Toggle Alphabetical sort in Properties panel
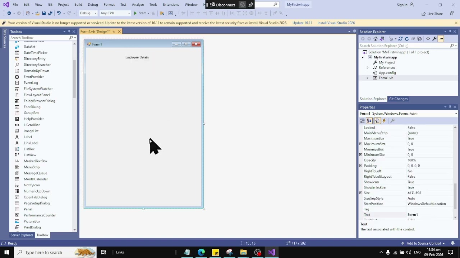The height and width of the screenshot is (258, 460). (x=369, y=121)
